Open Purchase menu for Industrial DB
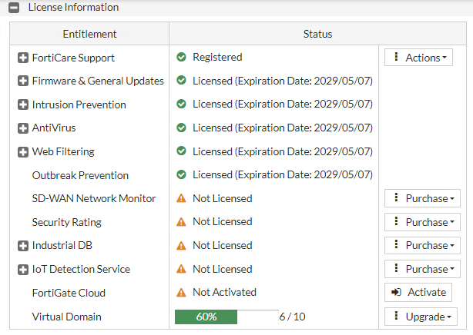473x335 pixels. (x=422, y=246)
